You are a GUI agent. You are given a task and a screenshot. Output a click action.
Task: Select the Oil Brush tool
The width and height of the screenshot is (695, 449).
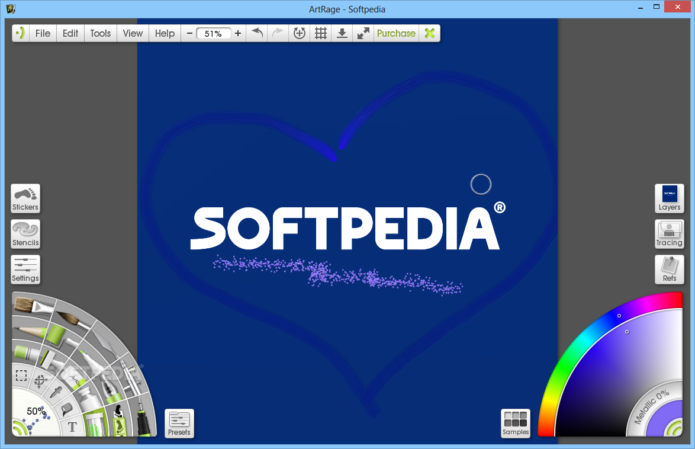(33, 305)
